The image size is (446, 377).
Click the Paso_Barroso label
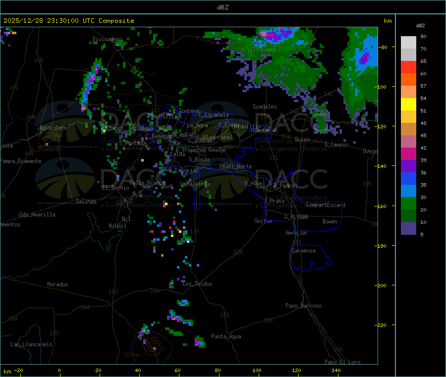pyautogui.click(x=303, y=306)
